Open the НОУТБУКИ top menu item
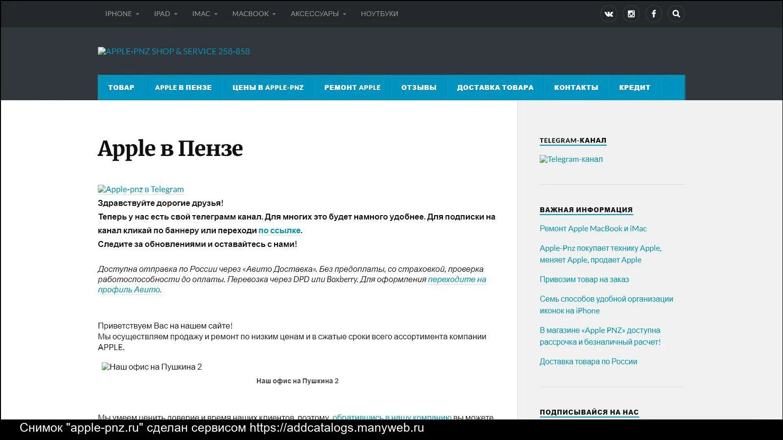Screen dimensions: 783x440 point(380,14)
